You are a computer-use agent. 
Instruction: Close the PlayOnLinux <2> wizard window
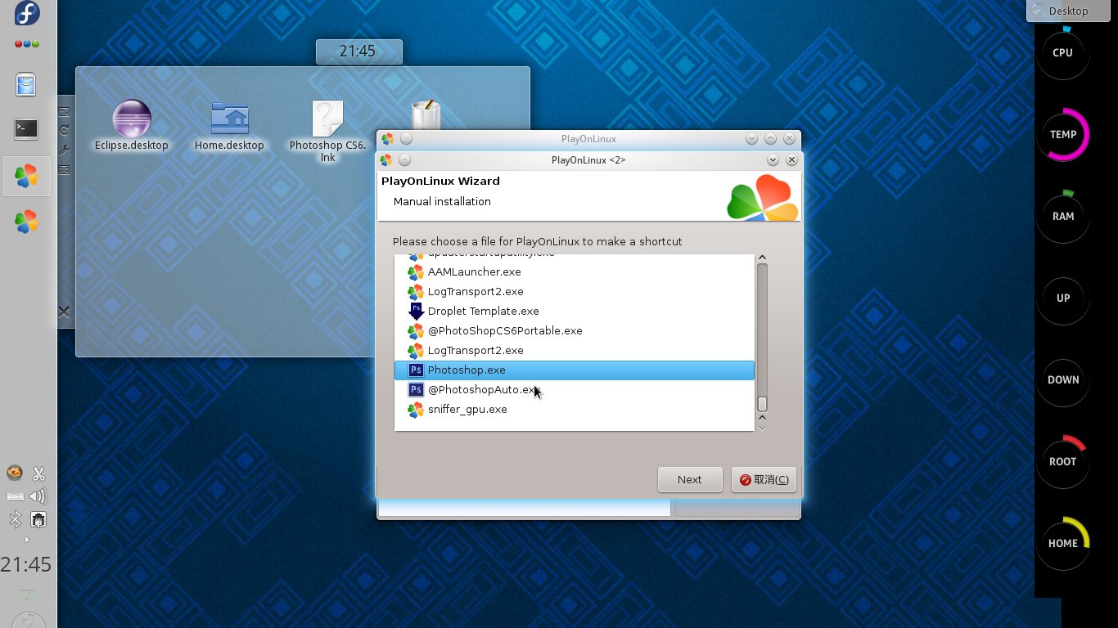coord(791,160)
